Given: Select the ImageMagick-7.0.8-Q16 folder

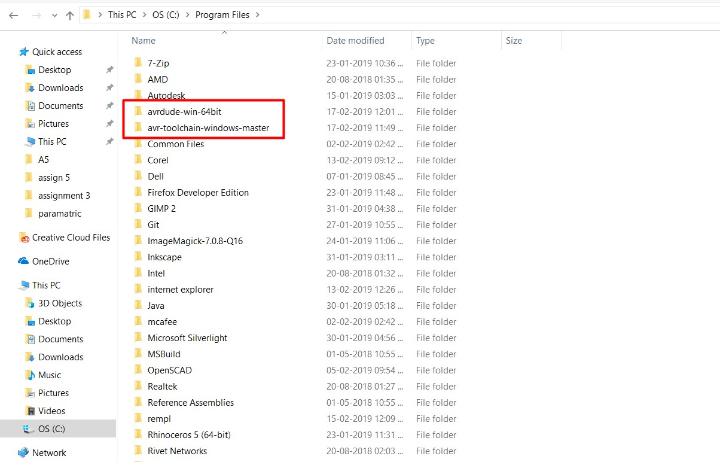Looking at the screenshot, I should pyautogui.click(x=195, y=241).
